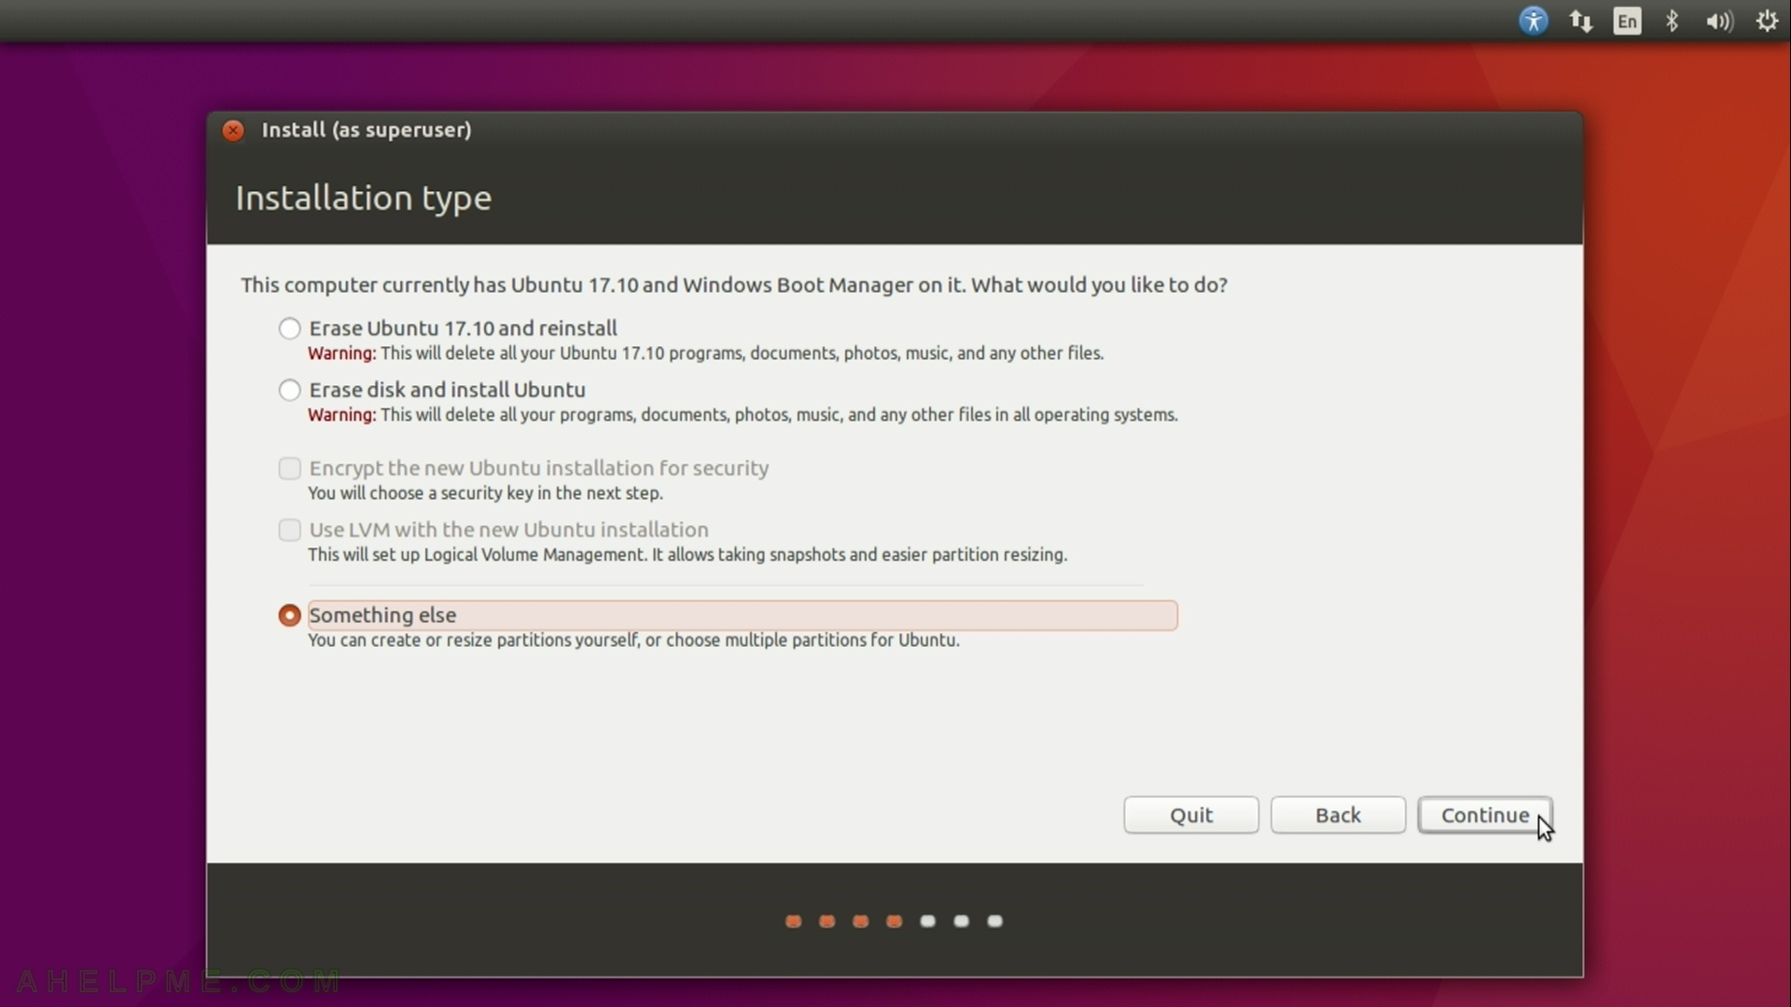This screenshot has height=1007, width=1791.
Task: Click the Installation type heading
Action: point(363,198)
